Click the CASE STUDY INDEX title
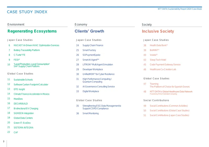209x147 pixels. (x=27, y=12)
